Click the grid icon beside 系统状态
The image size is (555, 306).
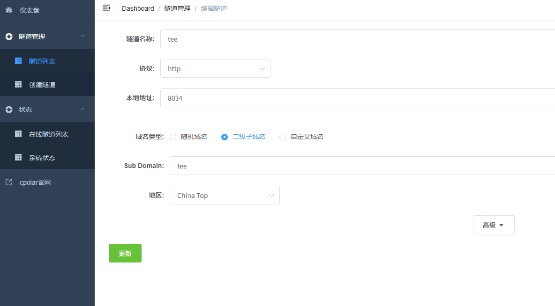[18, 157]
